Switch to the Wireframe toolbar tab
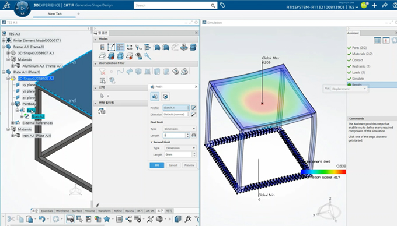This screenshot has height=226, width=397. 62,211
